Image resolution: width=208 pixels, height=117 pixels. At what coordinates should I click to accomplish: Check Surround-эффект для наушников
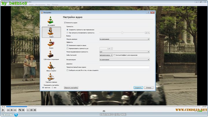pos(115,55)
